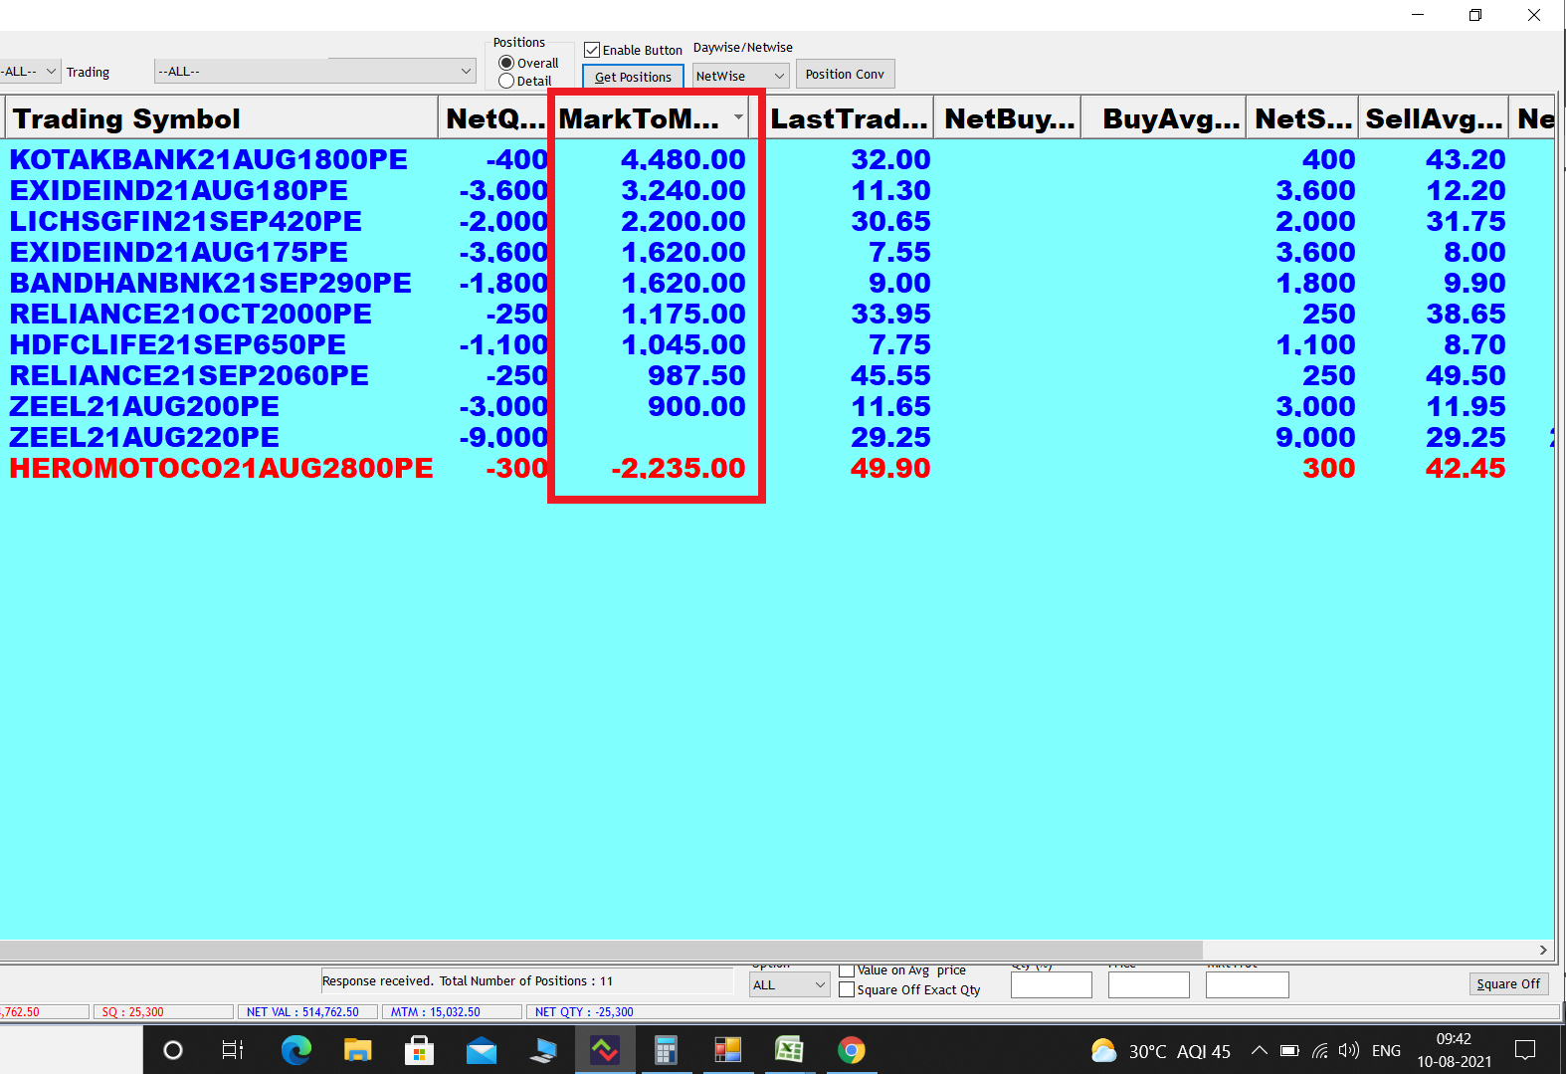Click the Price input field at bottom

pos(1149,984)
